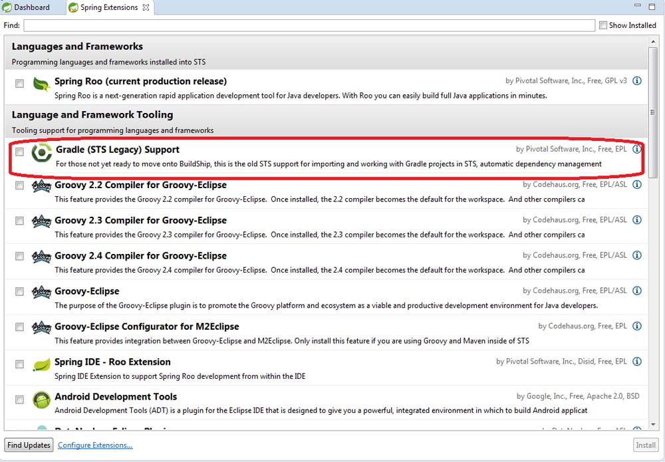Enable the Show Installed checkbox
The height and width of the screenshot is (462, 665).
(x=602, y=25)
